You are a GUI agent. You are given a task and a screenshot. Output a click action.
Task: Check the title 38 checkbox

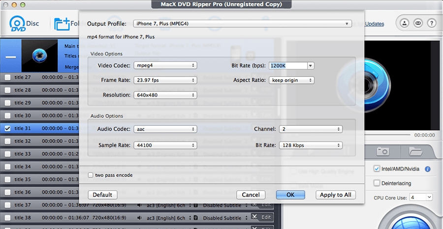7,218
